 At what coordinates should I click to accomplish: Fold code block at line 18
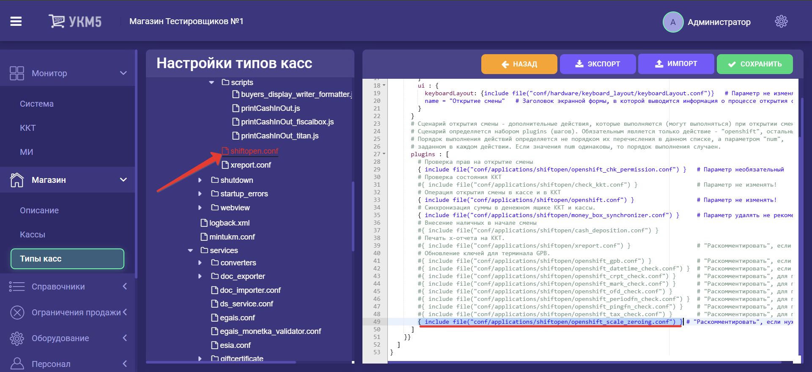coord(384,85)
